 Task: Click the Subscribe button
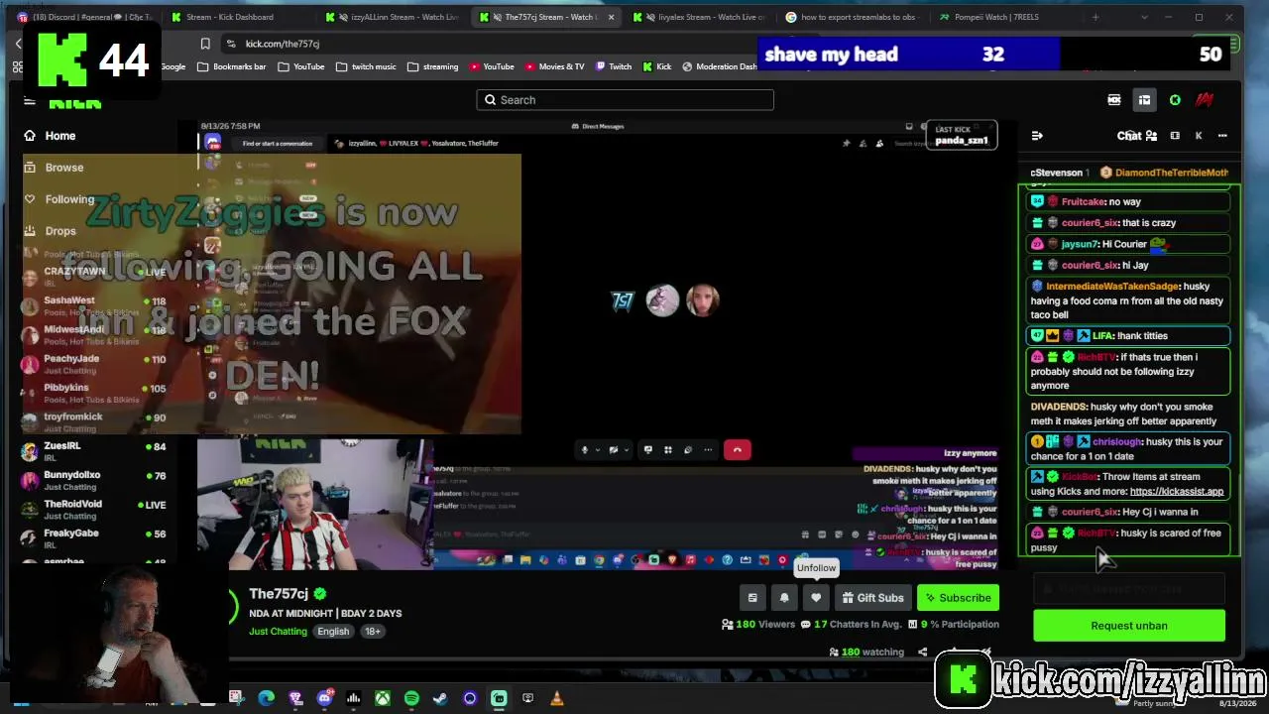(958, 598)
